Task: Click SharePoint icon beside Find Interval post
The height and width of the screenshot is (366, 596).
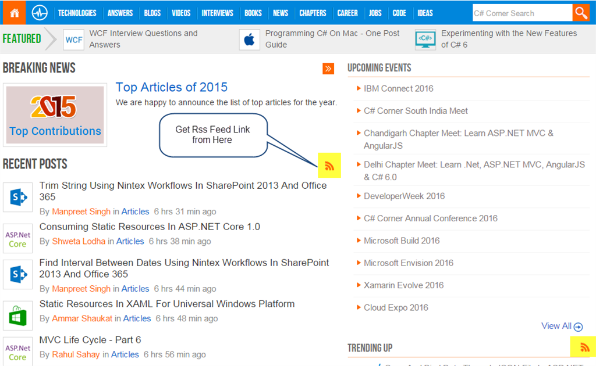Action: click(18, 274)
